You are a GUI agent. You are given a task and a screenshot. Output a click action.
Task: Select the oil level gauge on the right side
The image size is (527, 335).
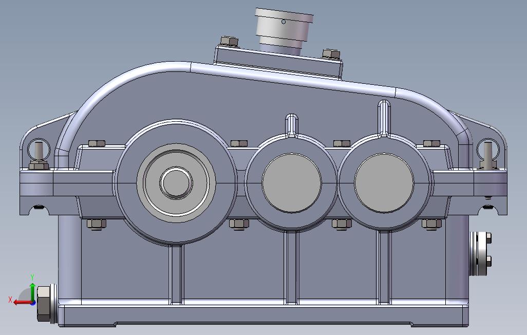[480, 253]
